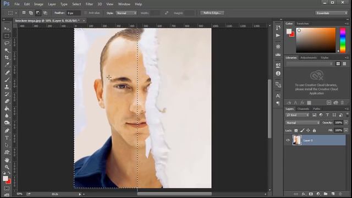Open the Select menu

pos(76,4)
